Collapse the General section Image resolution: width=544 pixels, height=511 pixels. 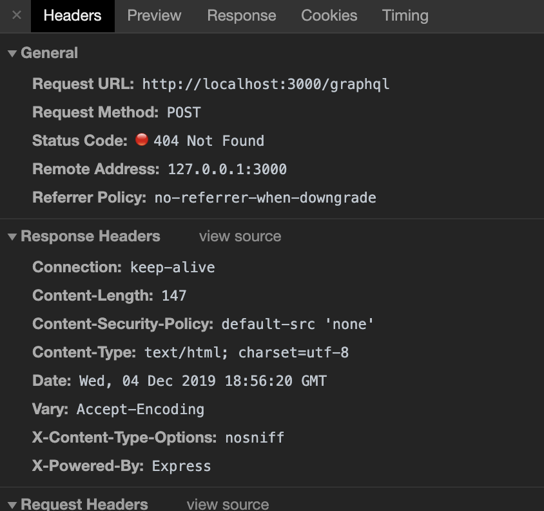point(12,54)
